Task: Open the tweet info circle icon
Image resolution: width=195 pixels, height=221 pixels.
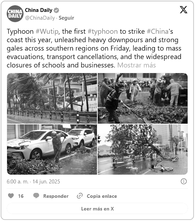Action: tap(184, 181)
